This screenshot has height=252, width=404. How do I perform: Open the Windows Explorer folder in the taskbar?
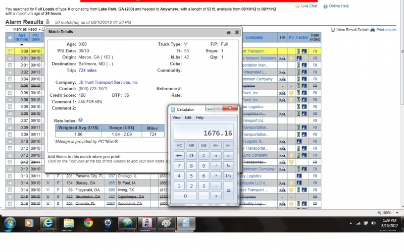(x=69, y=223)
